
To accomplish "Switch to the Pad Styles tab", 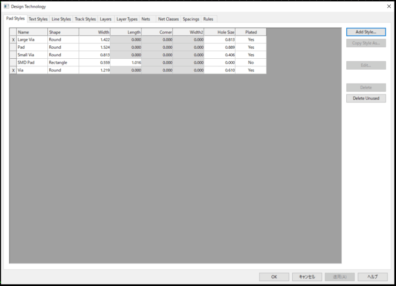I will [15, 19].
